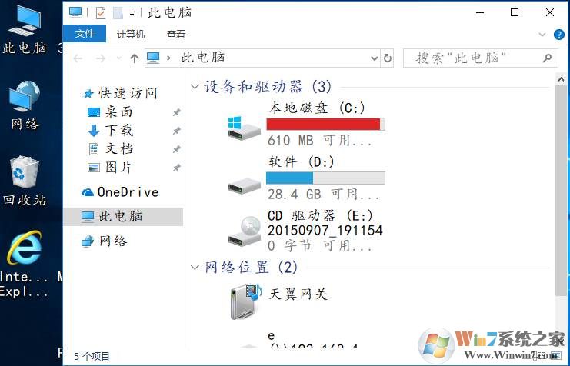
Task: Click the up-one-level arrow
Action: tap(135, 58)
